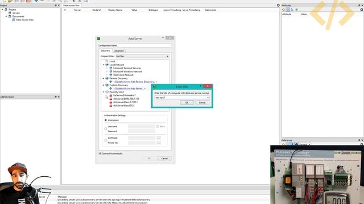
Task: Collapse the Documents node in Project panel
Action: [6, 16]
